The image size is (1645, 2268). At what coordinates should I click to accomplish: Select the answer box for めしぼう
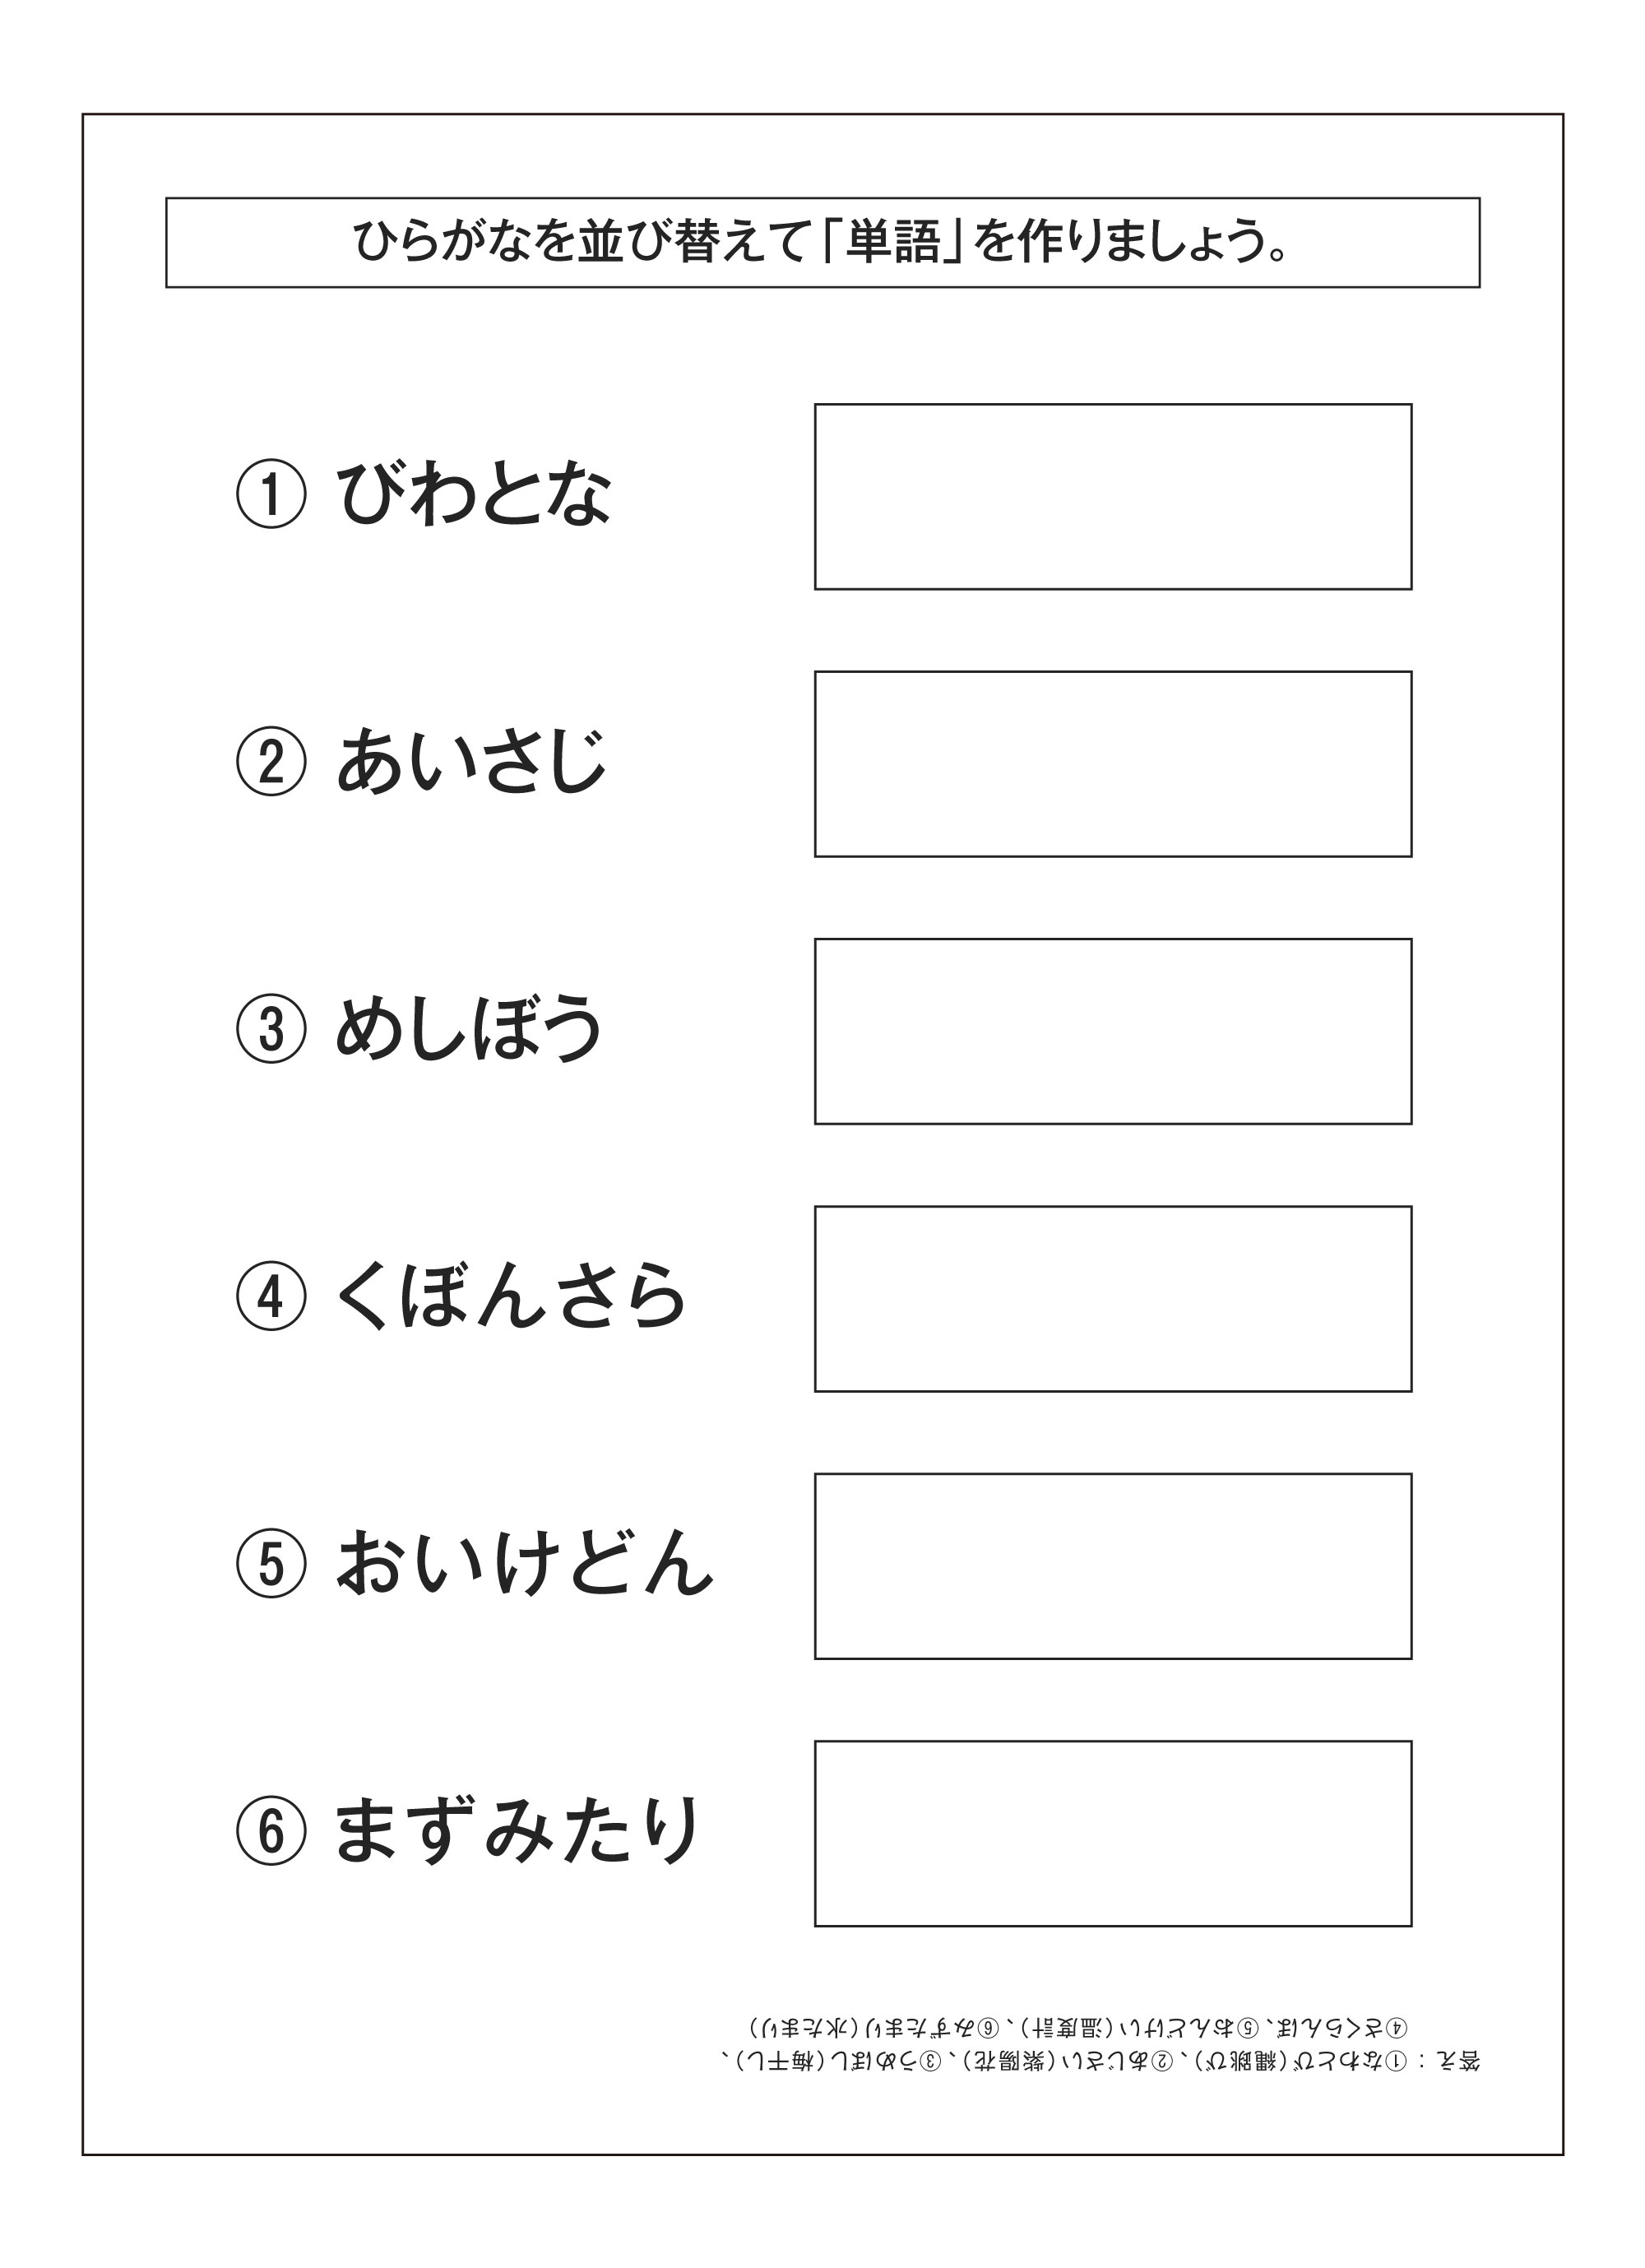1113,1031
